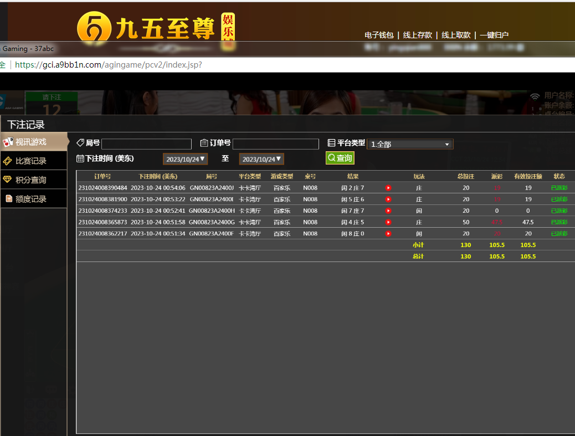The image size is (575, 436).
Task: Click order number 231024008365873
Action: pos(102,222)
